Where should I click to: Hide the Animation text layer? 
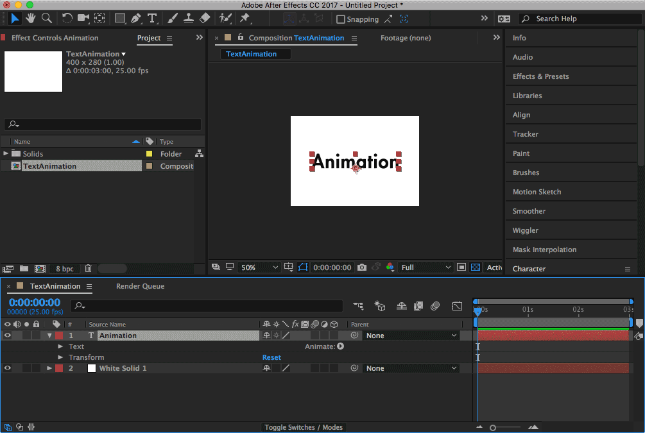tap(8, 335)
